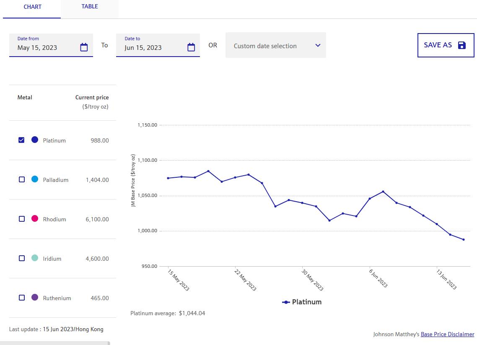
Task: Click the Custom date selection chevron arrow
Action: click(x=318, y=46)
